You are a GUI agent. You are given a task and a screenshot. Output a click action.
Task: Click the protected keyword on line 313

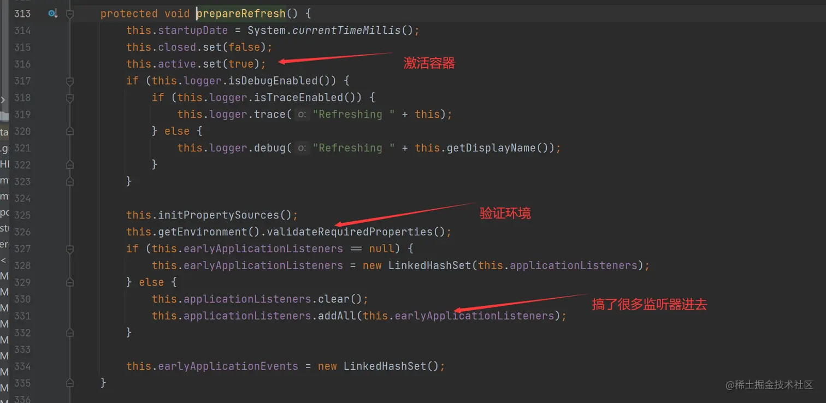coord(129,14)
